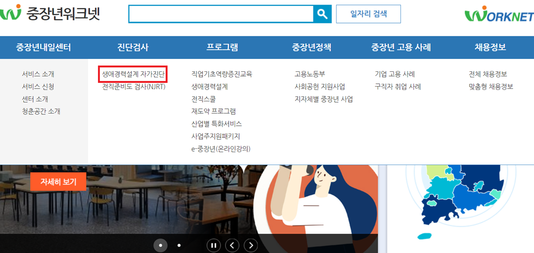Open 사업주지원패키지 link
The image size is (534, 253).
coord(216,136)
